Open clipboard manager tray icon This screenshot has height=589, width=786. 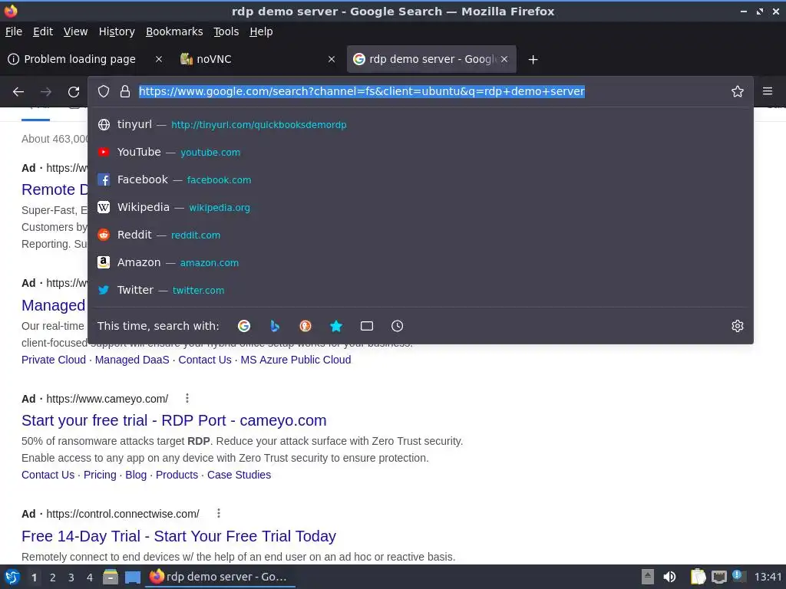pyautogui.click(x=698, y=577)
